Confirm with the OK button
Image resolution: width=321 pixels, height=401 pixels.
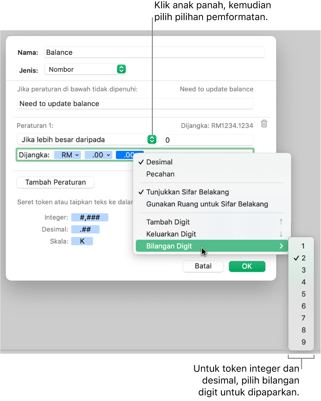247,266
